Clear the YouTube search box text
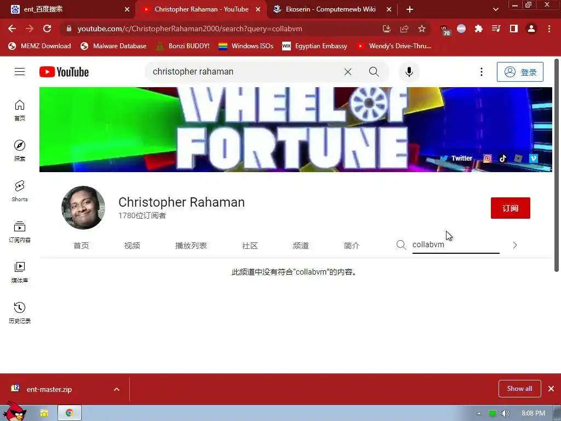 pos(347,72)
